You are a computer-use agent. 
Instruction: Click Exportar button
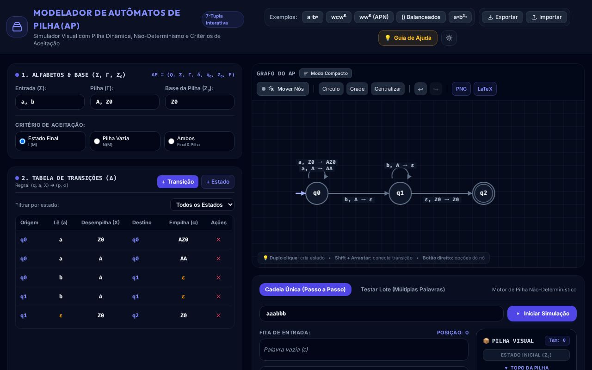(x=502, y=17)
